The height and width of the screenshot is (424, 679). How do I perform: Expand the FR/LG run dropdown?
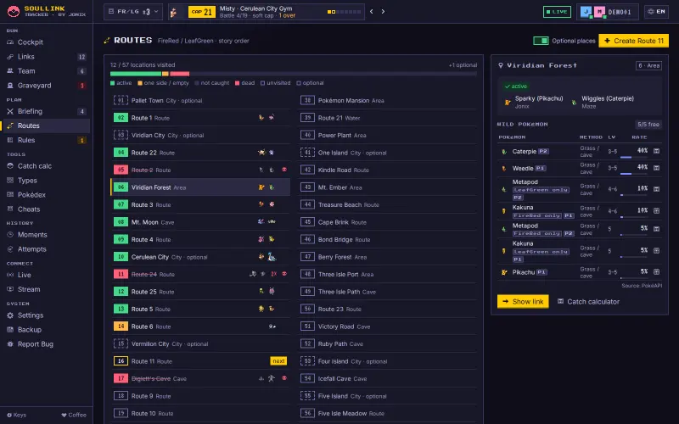coord(133,12)
